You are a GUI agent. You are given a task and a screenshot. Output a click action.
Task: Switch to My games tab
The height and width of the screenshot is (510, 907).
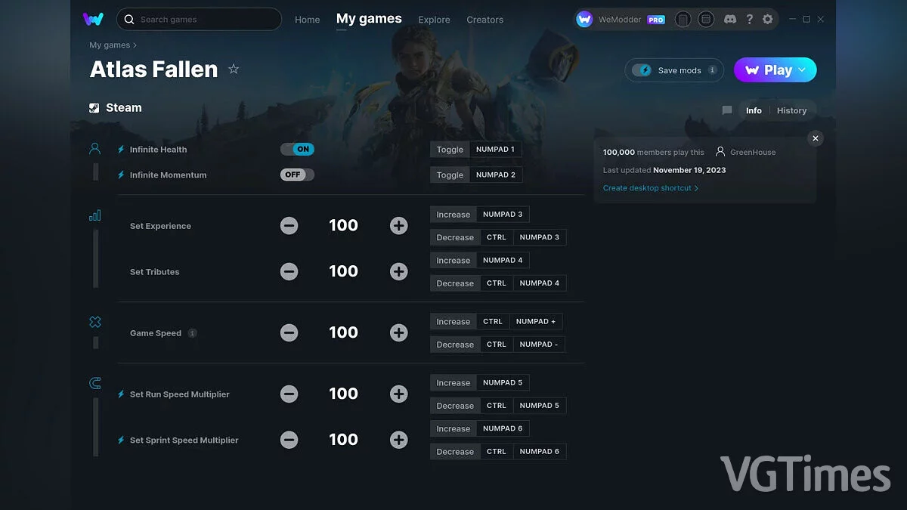click(369, 19)
